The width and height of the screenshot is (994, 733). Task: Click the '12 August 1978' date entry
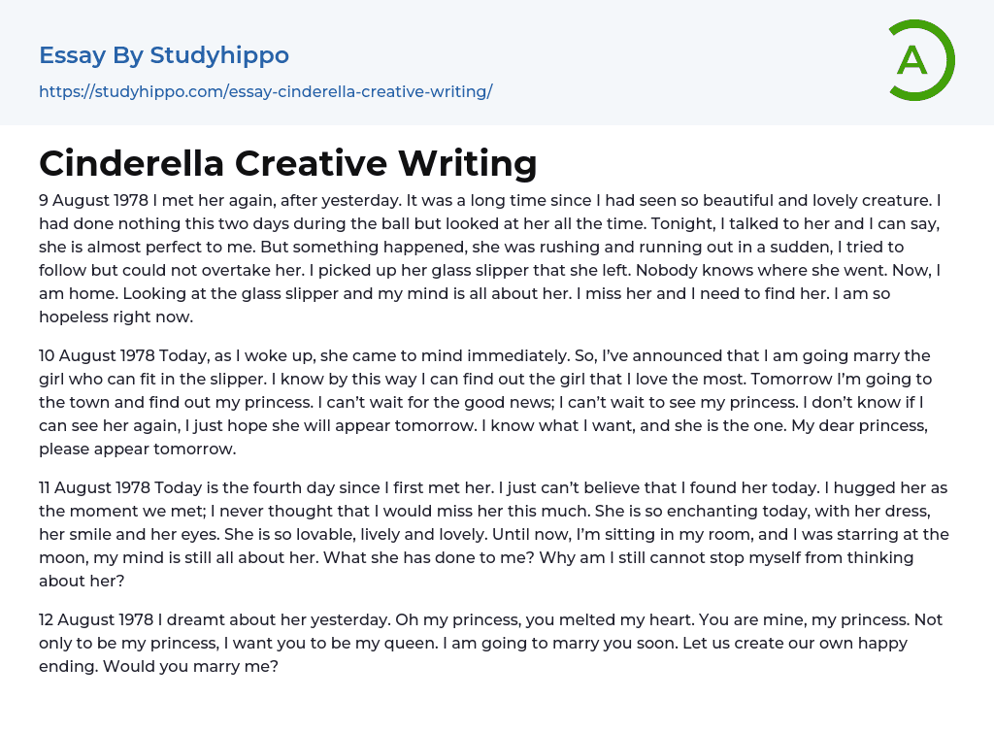coord(95,619)
